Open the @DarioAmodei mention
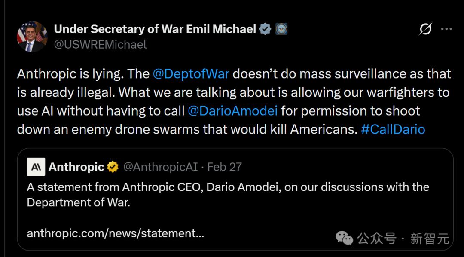Screen dimensions: 464x257 (x=232, y=111)
